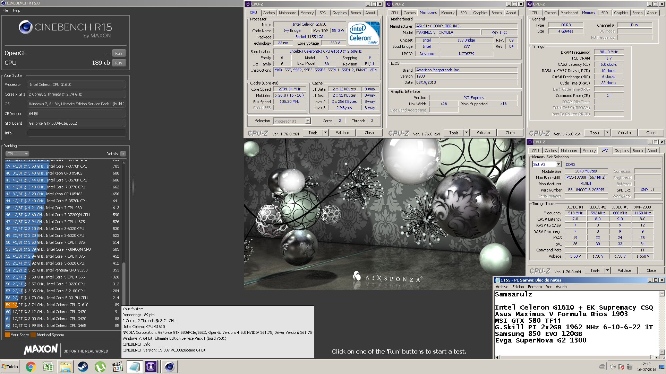Switch to Notepad taskbar icon

(x=134, y=367)
